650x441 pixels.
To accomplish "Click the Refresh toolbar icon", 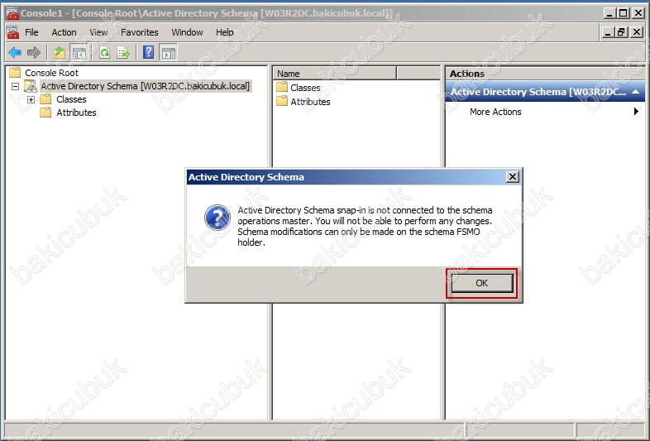I will click(x=104, y=53).
